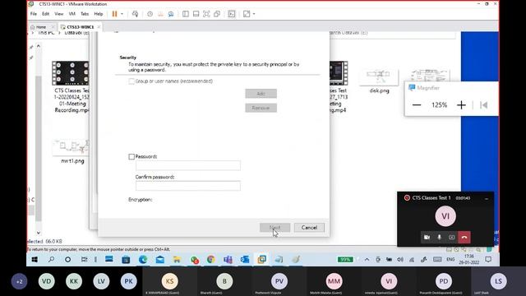The image size is (526, 296).
Task: Click the Remove button
Action: tap(261, 108)
